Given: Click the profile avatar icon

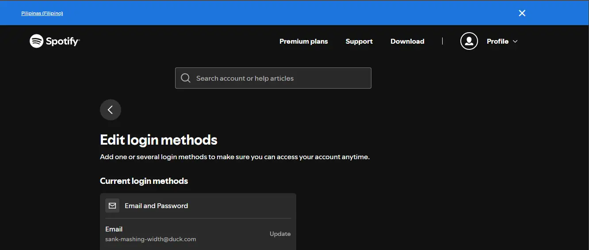Looking at the screenshot, I should (469, 41).
